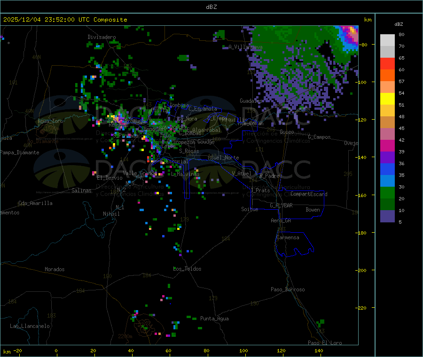This screenshot has height=357, width=423.
Task: Select the Los_Toldos label
Action: pyautogui.click(x=187, y=269)
